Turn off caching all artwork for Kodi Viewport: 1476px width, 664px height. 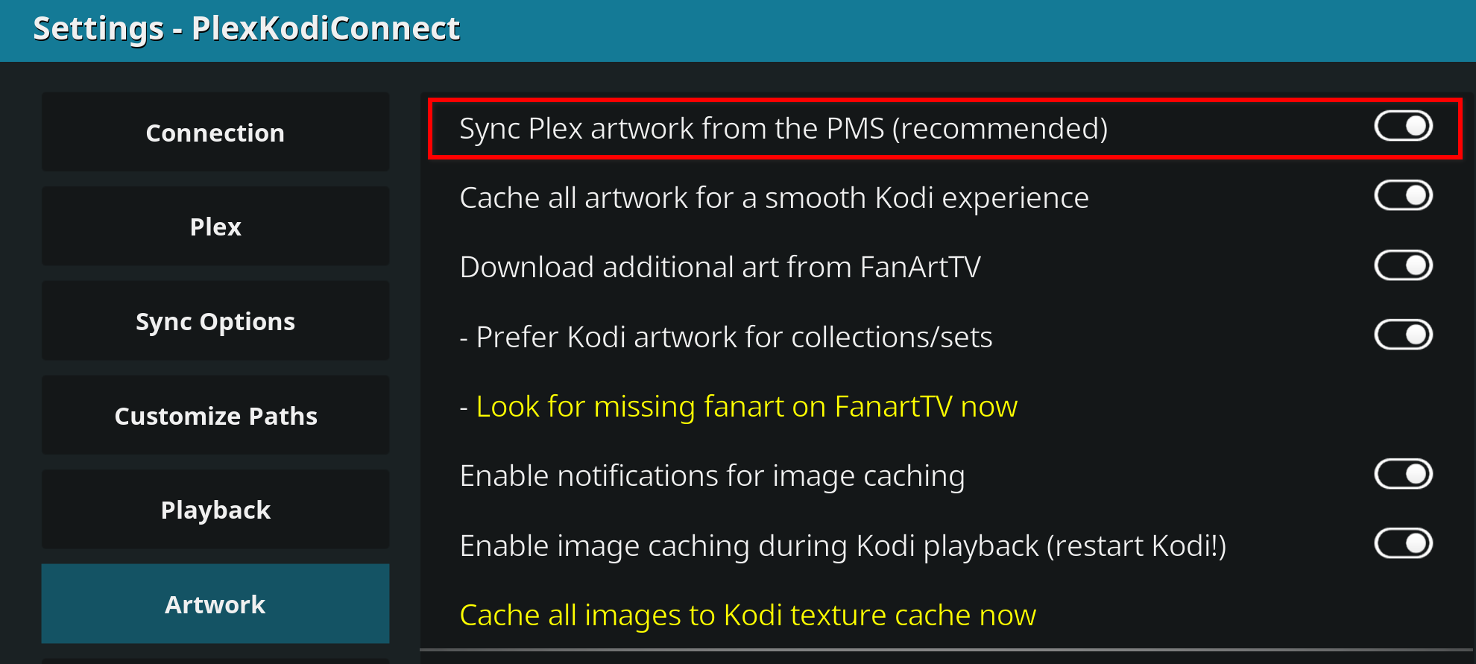point(1404,195)
